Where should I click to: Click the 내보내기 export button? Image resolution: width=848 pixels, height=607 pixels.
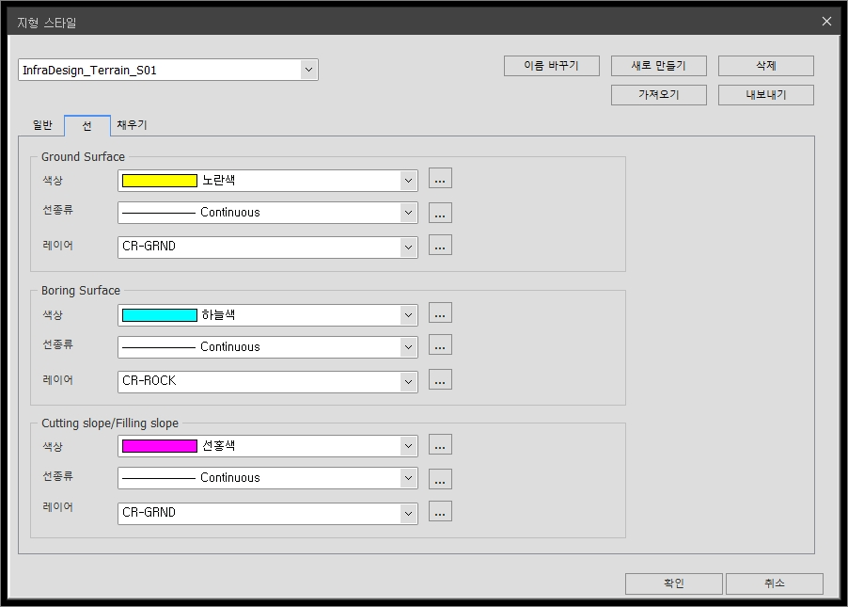click(x=765, y=95)
